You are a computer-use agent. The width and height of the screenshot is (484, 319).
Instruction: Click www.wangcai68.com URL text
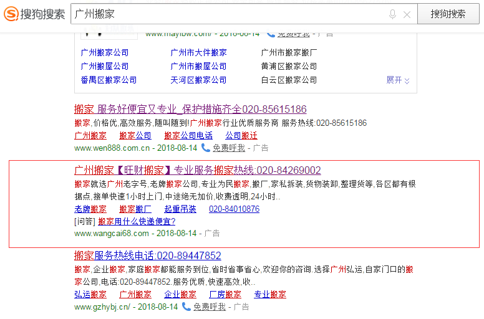pyautogui.click(x=112, y=233)
